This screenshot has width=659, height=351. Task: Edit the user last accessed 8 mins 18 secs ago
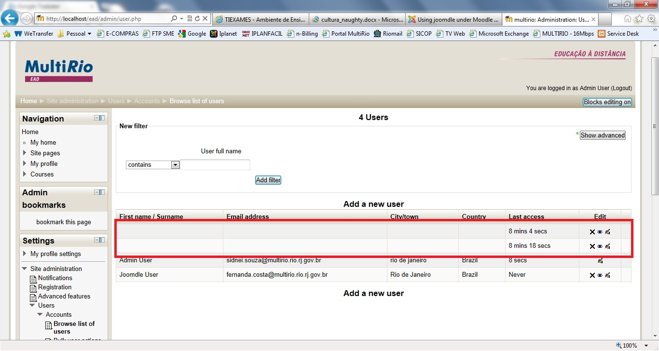tap(607, 246)
